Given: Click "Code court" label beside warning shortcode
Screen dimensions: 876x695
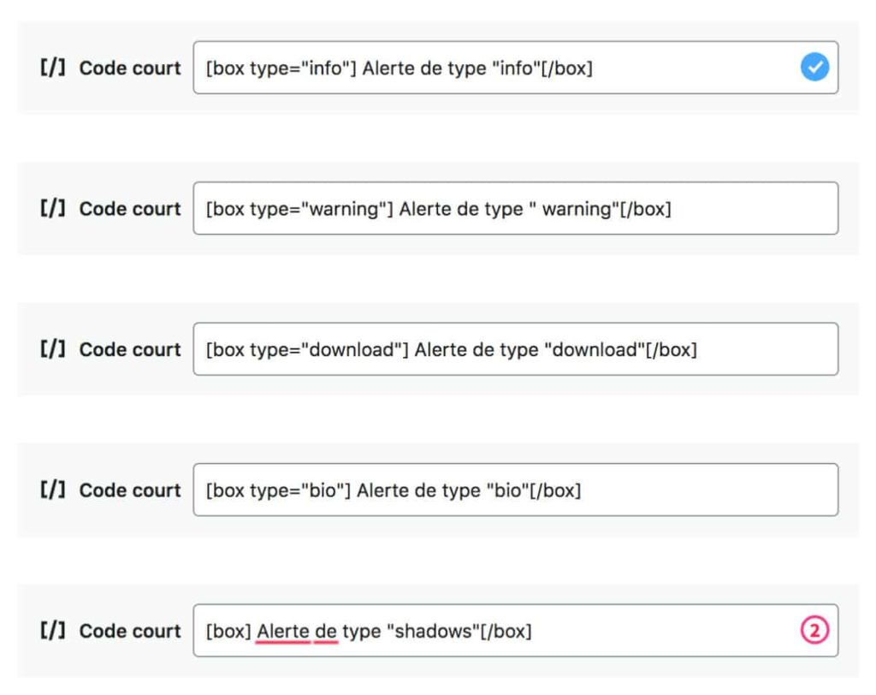Looking at the screenshot, I should click(130, 208).
